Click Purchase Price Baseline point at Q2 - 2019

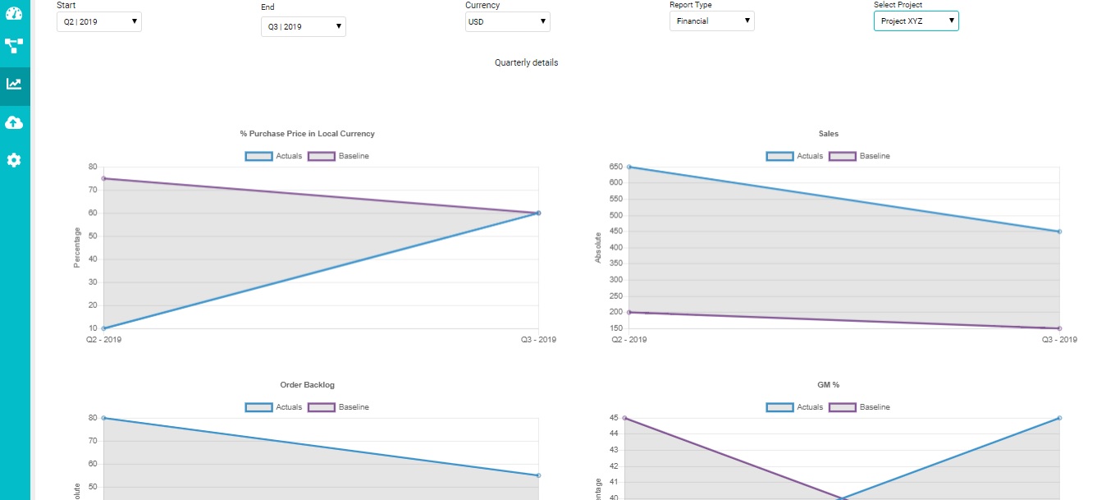tap(104, 178)
